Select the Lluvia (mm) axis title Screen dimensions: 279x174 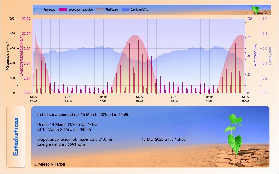[x=270, y=56]
